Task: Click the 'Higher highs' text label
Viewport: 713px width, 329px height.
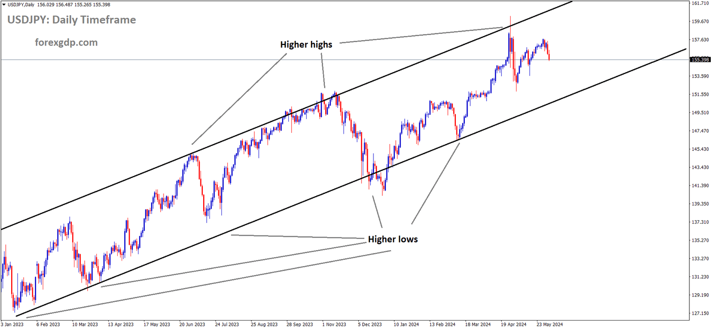Action: pos(306,45)
